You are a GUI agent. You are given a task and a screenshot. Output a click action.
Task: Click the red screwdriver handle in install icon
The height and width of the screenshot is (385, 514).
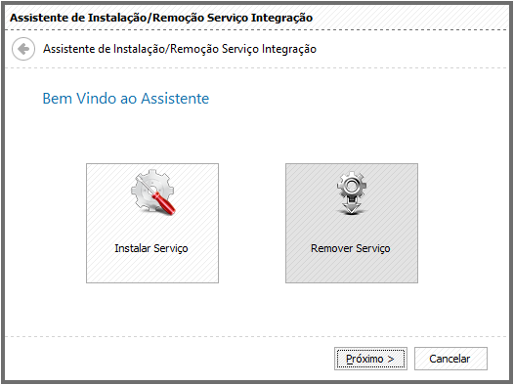click(163, 203)
